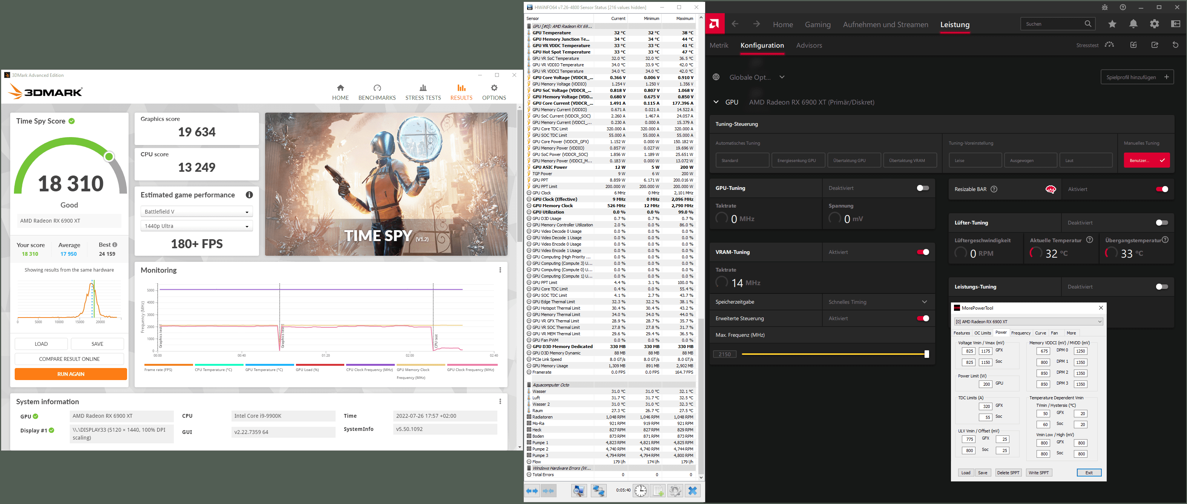The image size is (1187, 504).
Task: Click the Stresstest gauge icon
Action: 1109,45
